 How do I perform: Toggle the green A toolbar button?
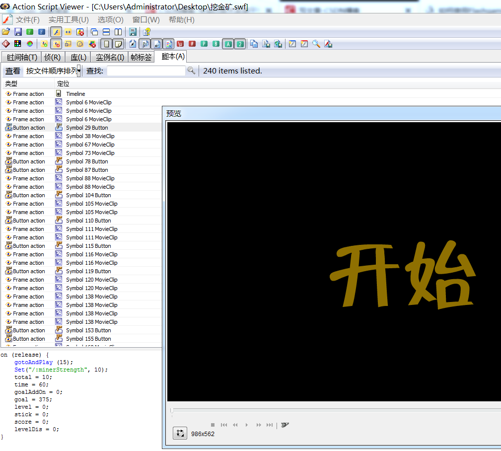tap(228, 44)
